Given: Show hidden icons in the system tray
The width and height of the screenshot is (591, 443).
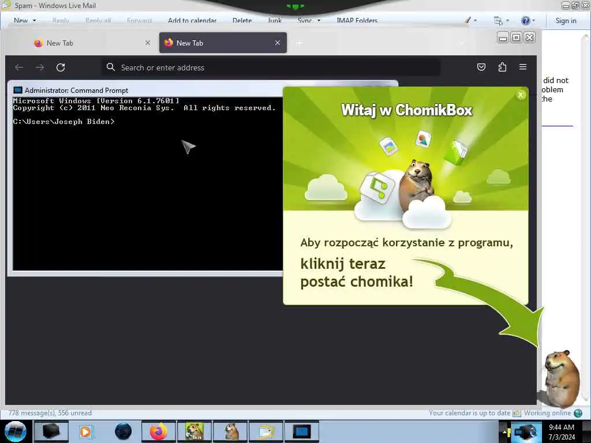Looking at the screenshot, I should click(x=505, y=432).
